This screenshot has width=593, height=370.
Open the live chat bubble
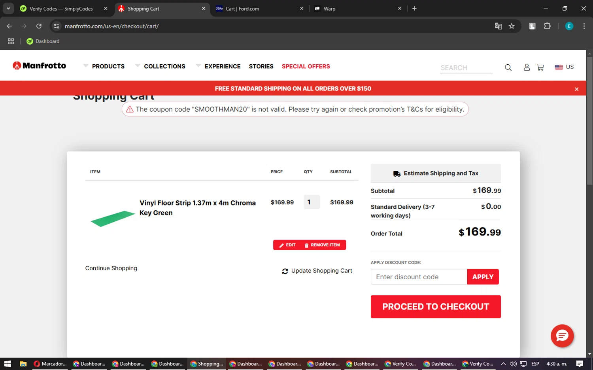pos(562,336)
